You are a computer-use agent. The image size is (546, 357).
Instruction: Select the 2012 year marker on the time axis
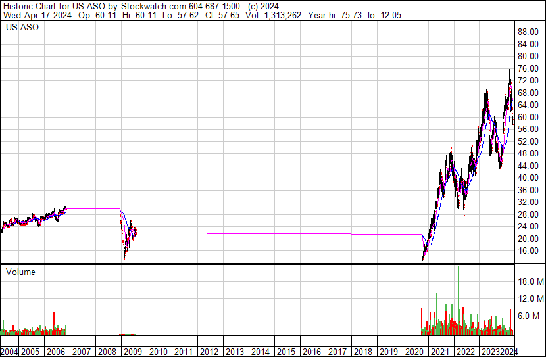[x=209, y=352]
